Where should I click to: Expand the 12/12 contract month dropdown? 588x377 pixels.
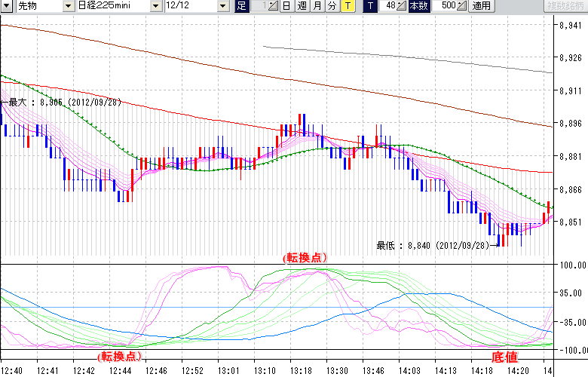(222, 6)
